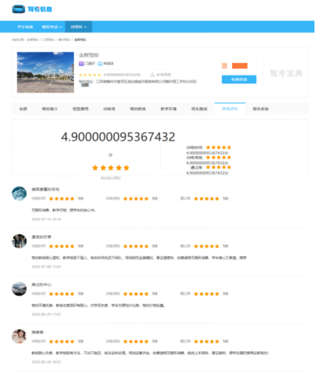Screen dimensions: 315x372
Task: Open 学车指南 in navigation bar
Action: point(25,27)
